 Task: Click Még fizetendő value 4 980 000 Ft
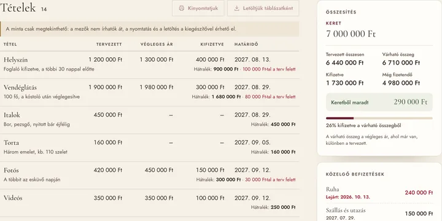coord(401,83)
